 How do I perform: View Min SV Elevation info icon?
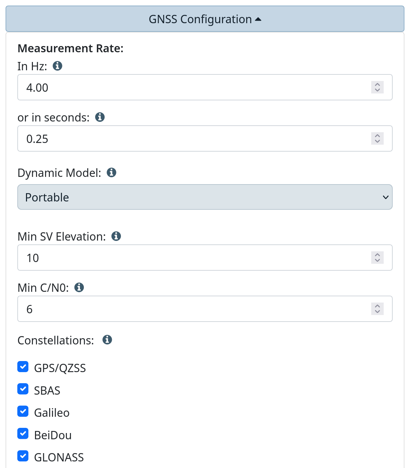[x=116, y=236]
